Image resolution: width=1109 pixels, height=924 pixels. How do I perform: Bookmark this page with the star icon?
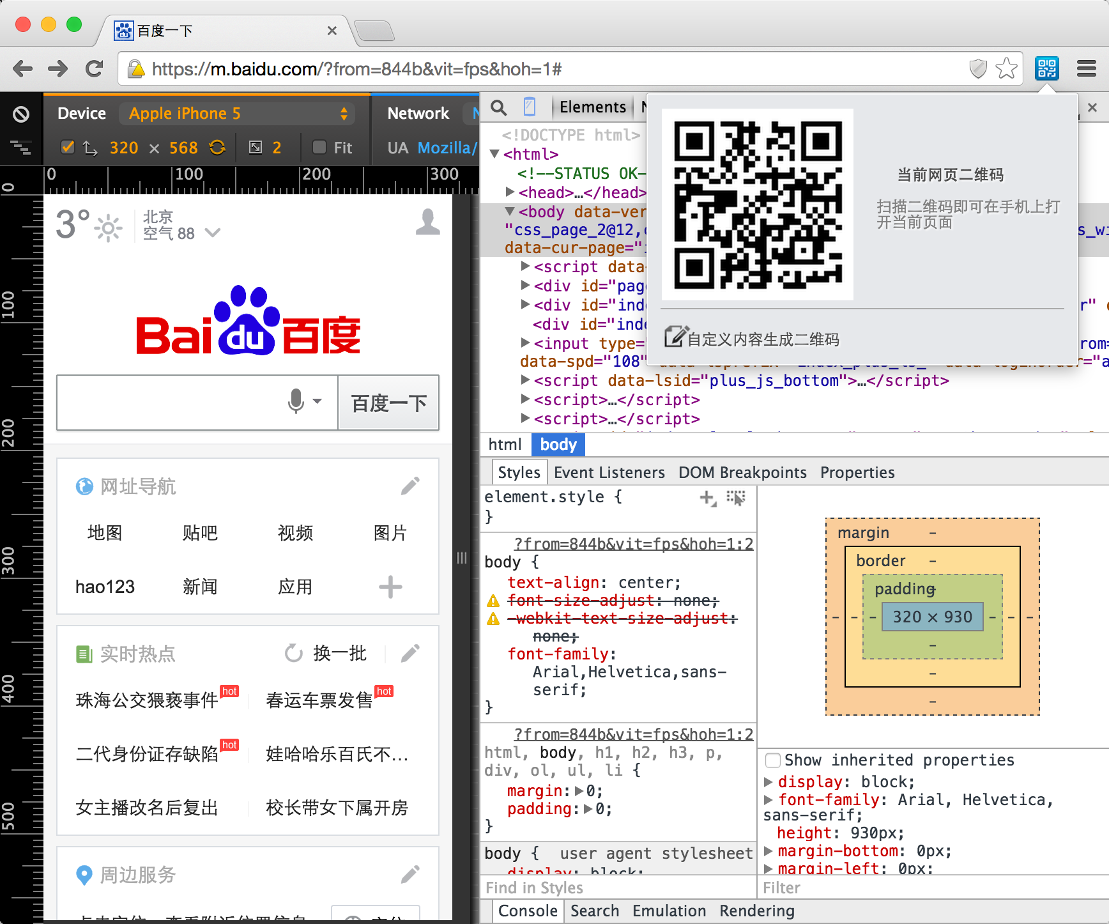click(1006, 68)
